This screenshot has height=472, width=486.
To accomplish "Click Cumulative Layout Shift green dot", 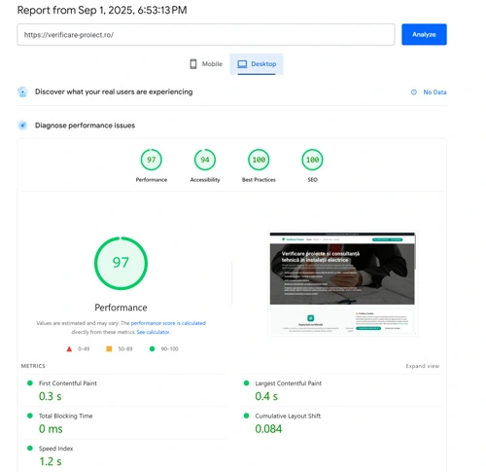I will pyautogui.click(x=246, y=416).
